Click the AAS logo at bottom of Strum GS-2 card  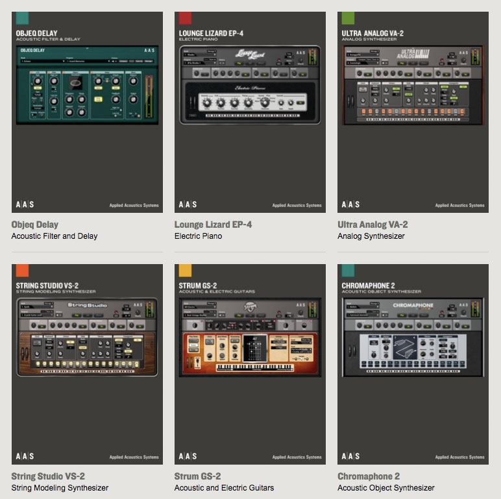point(188,457)
